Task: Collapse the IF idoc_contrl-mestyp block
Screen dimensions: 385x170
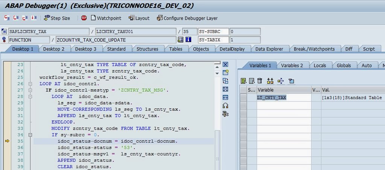Action: (30, 90)
